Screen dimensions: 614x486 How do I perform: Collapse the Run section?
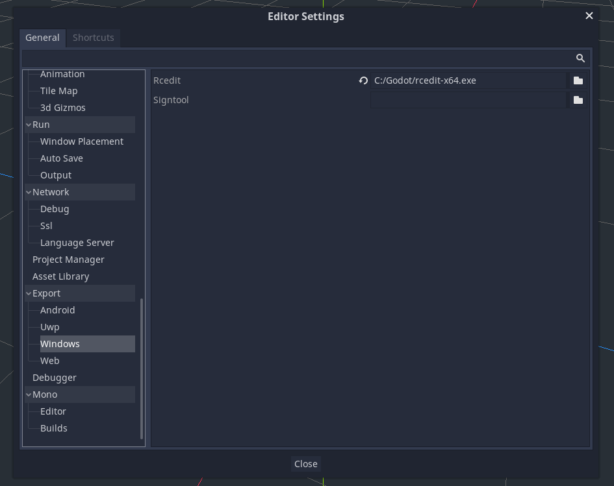click(x=28, y=124)
